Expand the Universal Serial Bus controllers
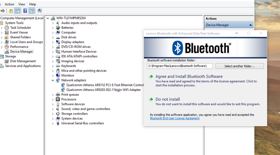The image size is (280, 155). pyautogui.click(x=53, y=123)
